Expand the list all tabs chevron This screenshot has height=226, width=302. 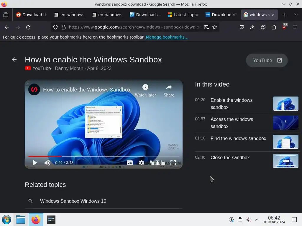(296, 15)
